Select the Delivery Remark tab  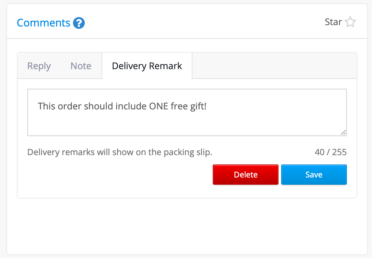pyautogui.click(x=147, y=66)
